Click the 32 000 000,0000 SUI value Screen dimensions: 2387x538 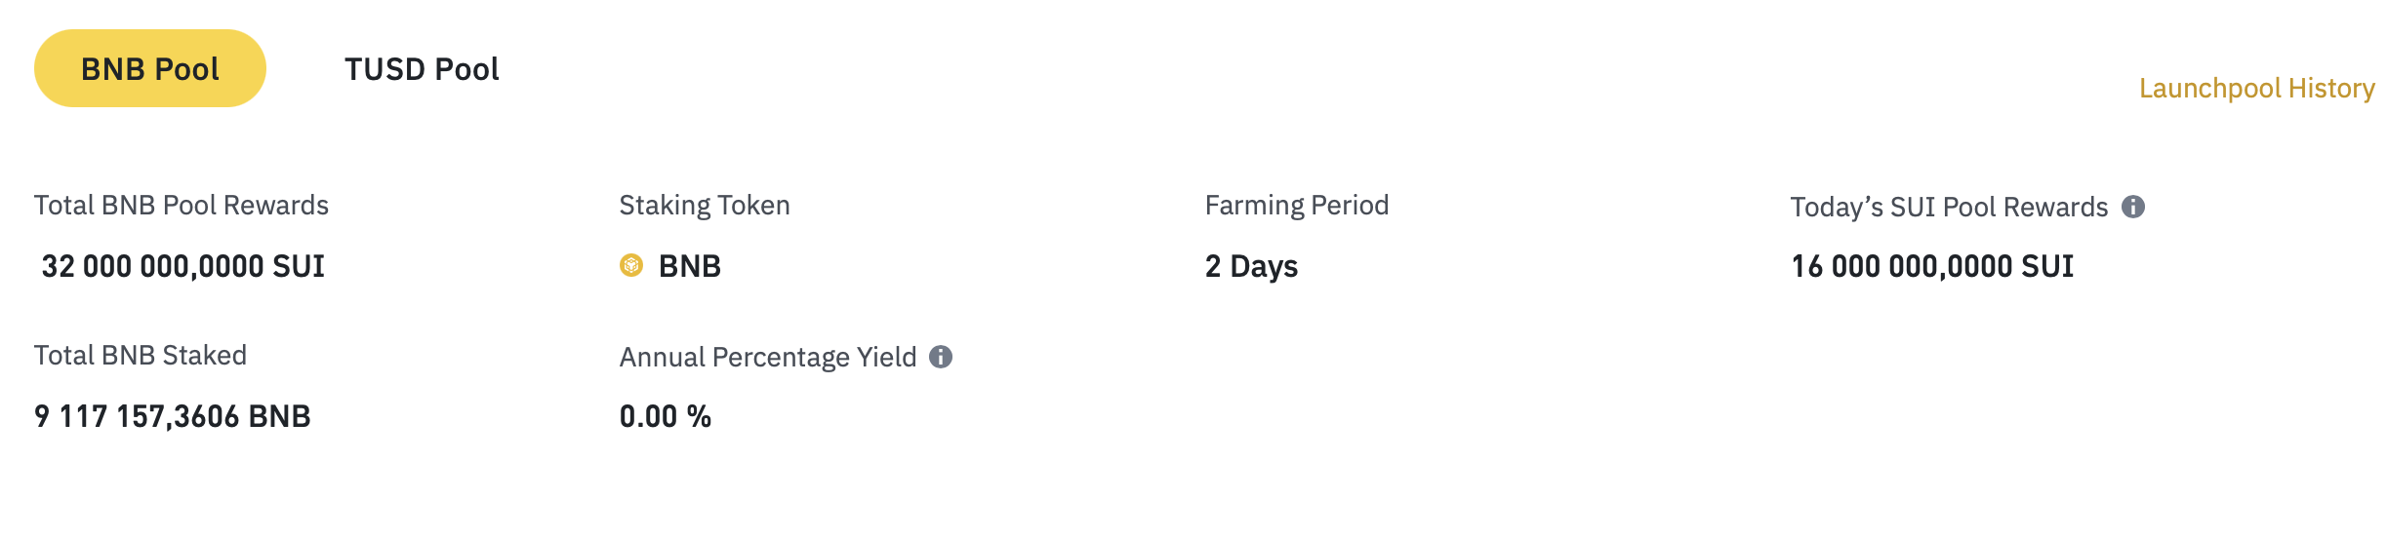182,266
